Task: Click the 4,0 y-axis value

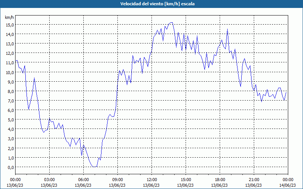Action: point(12,129)
